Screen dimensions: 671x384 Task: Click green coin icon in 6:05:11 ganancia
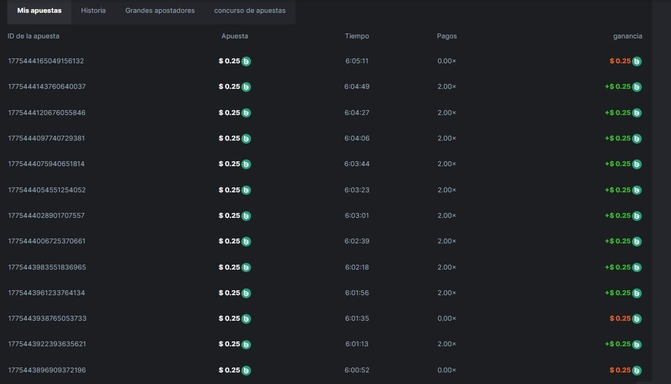(x=636, y=61)
